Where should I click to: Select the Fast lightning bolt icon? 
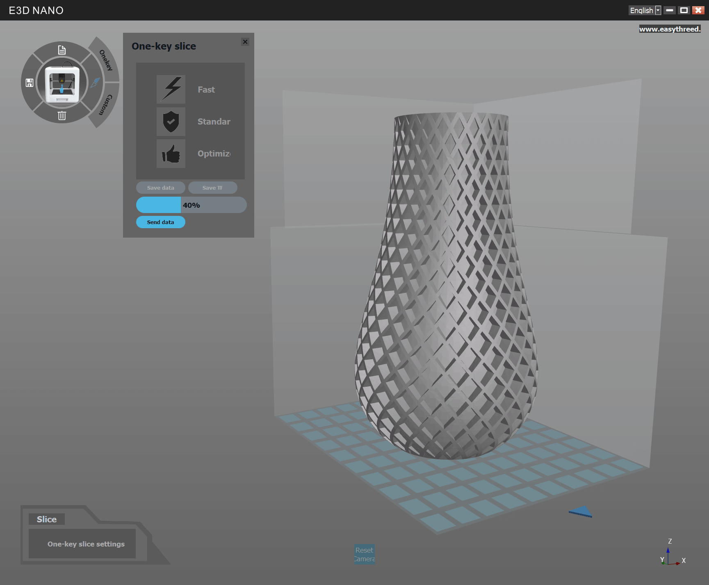tap(171, 89)
